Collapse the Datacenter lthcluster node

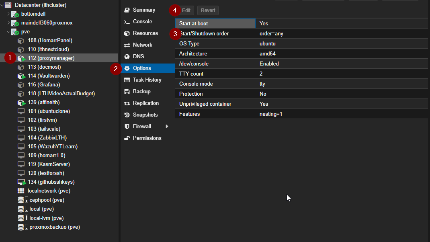pos(3,5)
